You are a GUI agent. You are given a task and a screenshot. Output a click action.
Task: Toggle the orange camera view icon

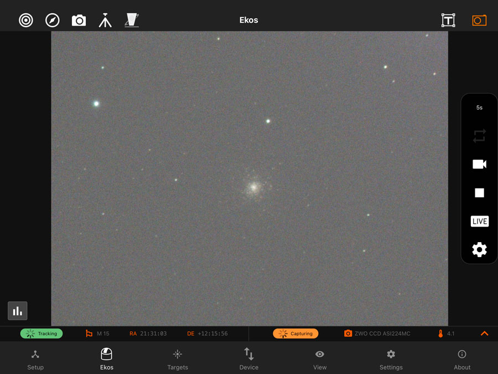pyautogui.click(x=479, y=21)
